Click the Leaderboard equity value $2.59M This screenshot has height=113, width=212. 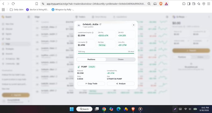81,35
